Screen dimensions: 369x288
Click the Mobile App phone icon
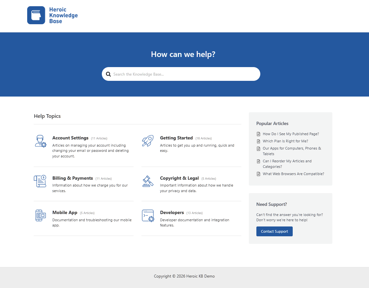pos(41,216)
